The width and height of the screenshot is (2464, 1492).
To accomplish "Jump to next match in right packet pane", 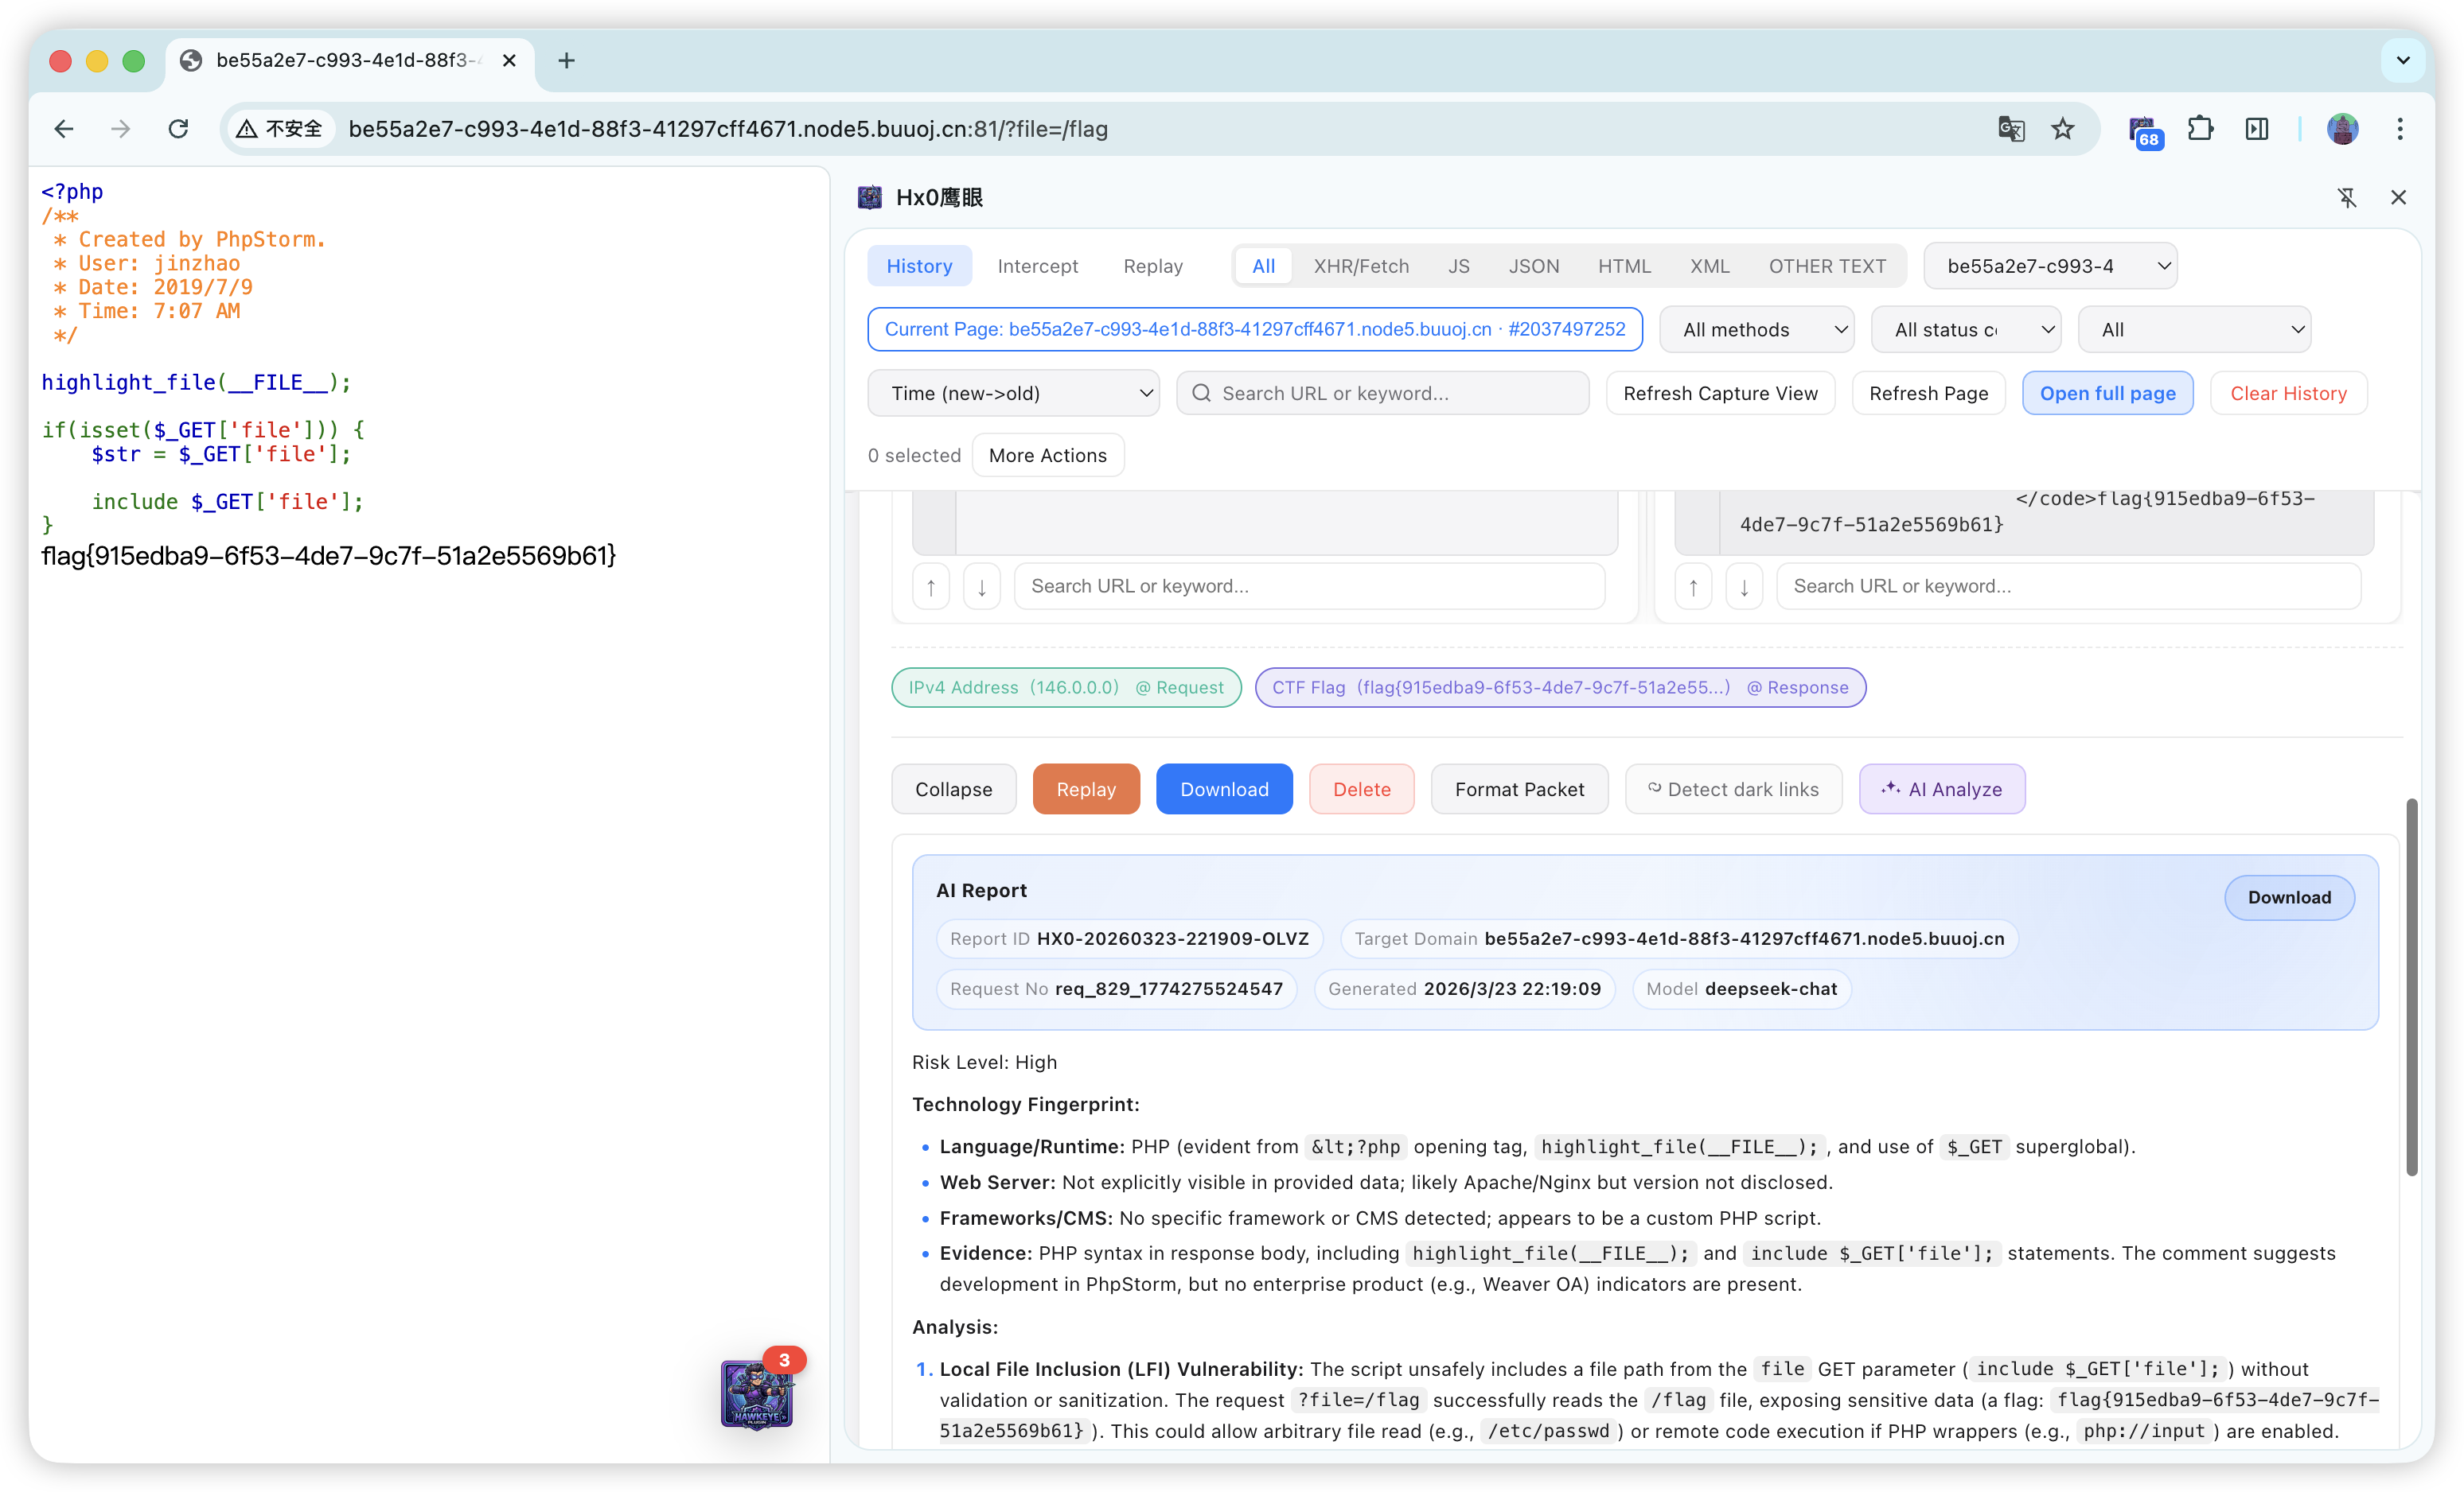I will (1744, 587).
